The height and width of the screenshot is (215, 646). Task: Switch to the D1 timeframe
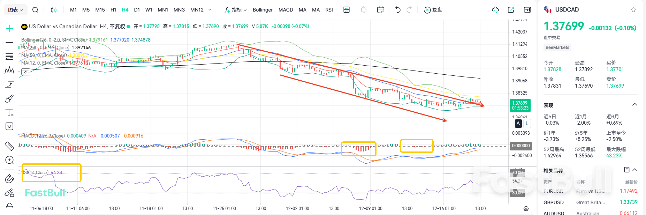coord(137,10)
